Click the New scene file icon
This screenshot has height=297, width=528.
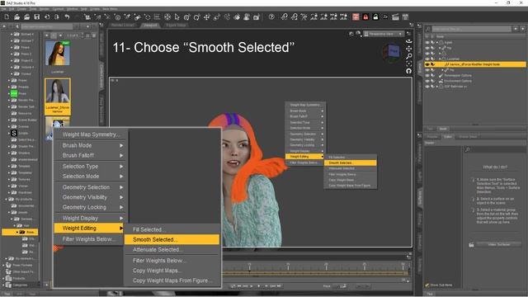(x=7, y=16)
